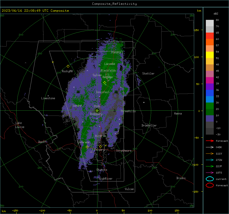Click the Blackfalds label
Image resolution: width=229 pixels, height=214 pixels.
(x=108, y=70)
